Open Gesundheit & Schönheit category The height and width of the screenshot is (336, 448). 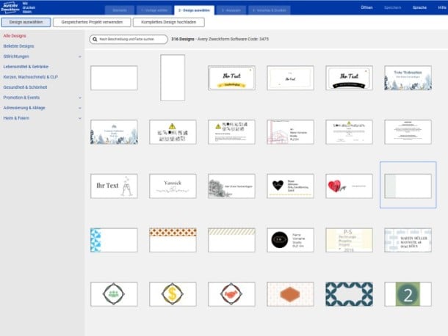coord(25,87)
